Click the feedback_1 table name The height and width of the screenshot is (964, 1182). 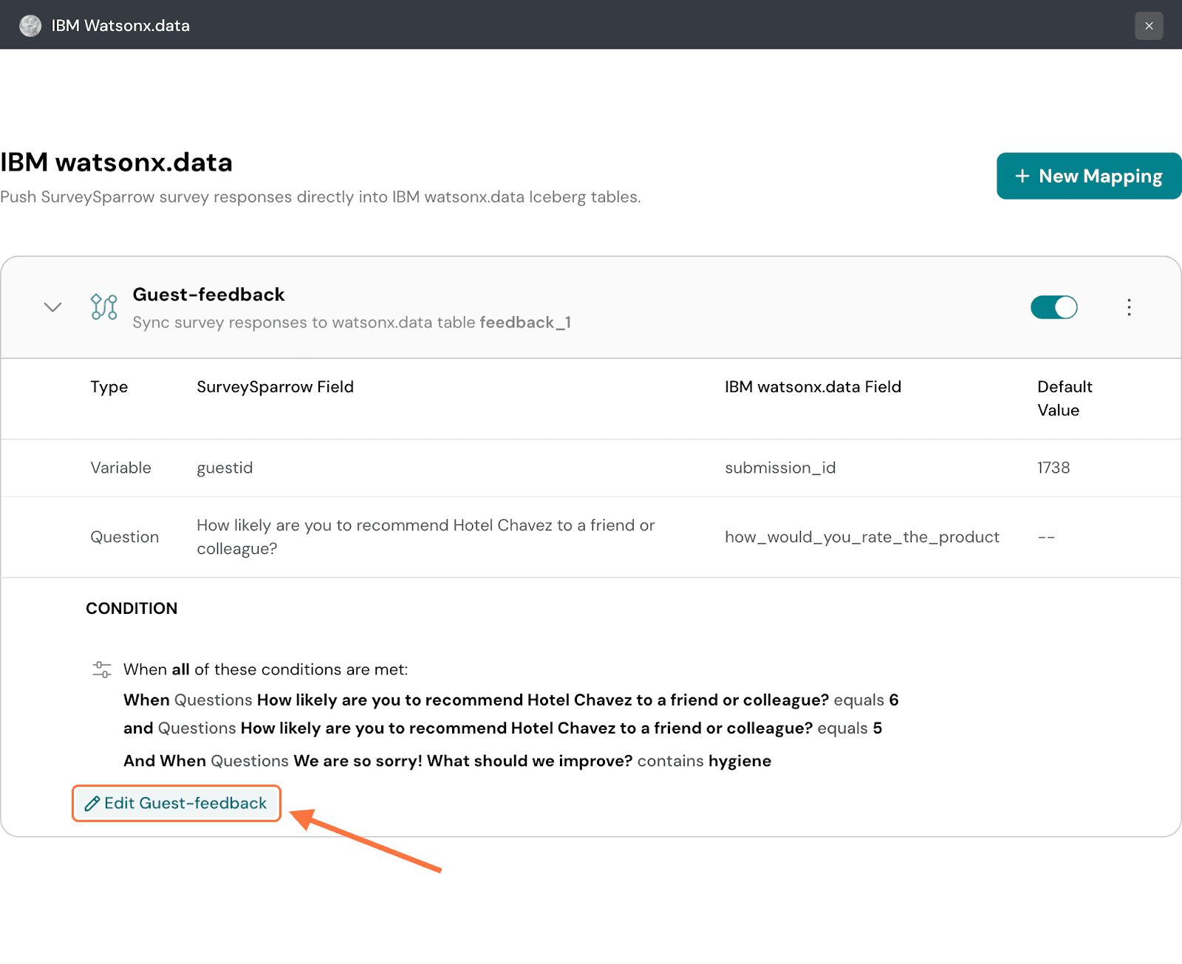point(525,323)
